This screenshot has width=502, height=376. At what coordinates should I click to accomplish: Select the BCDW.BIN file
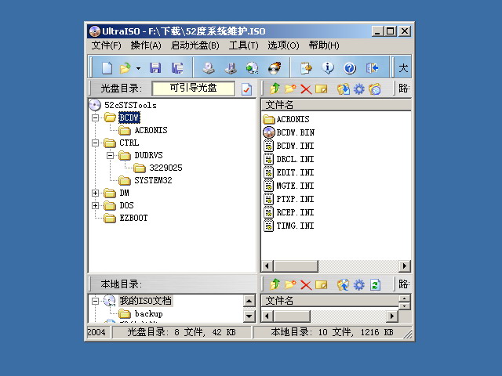(295, 132)
